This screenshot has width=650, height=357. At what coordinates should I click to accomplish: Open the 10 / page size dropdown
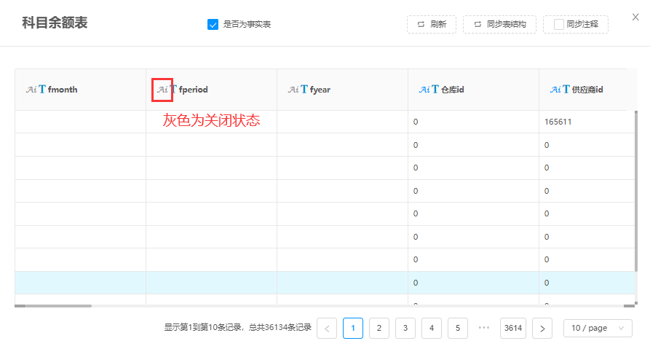[598, 328]
